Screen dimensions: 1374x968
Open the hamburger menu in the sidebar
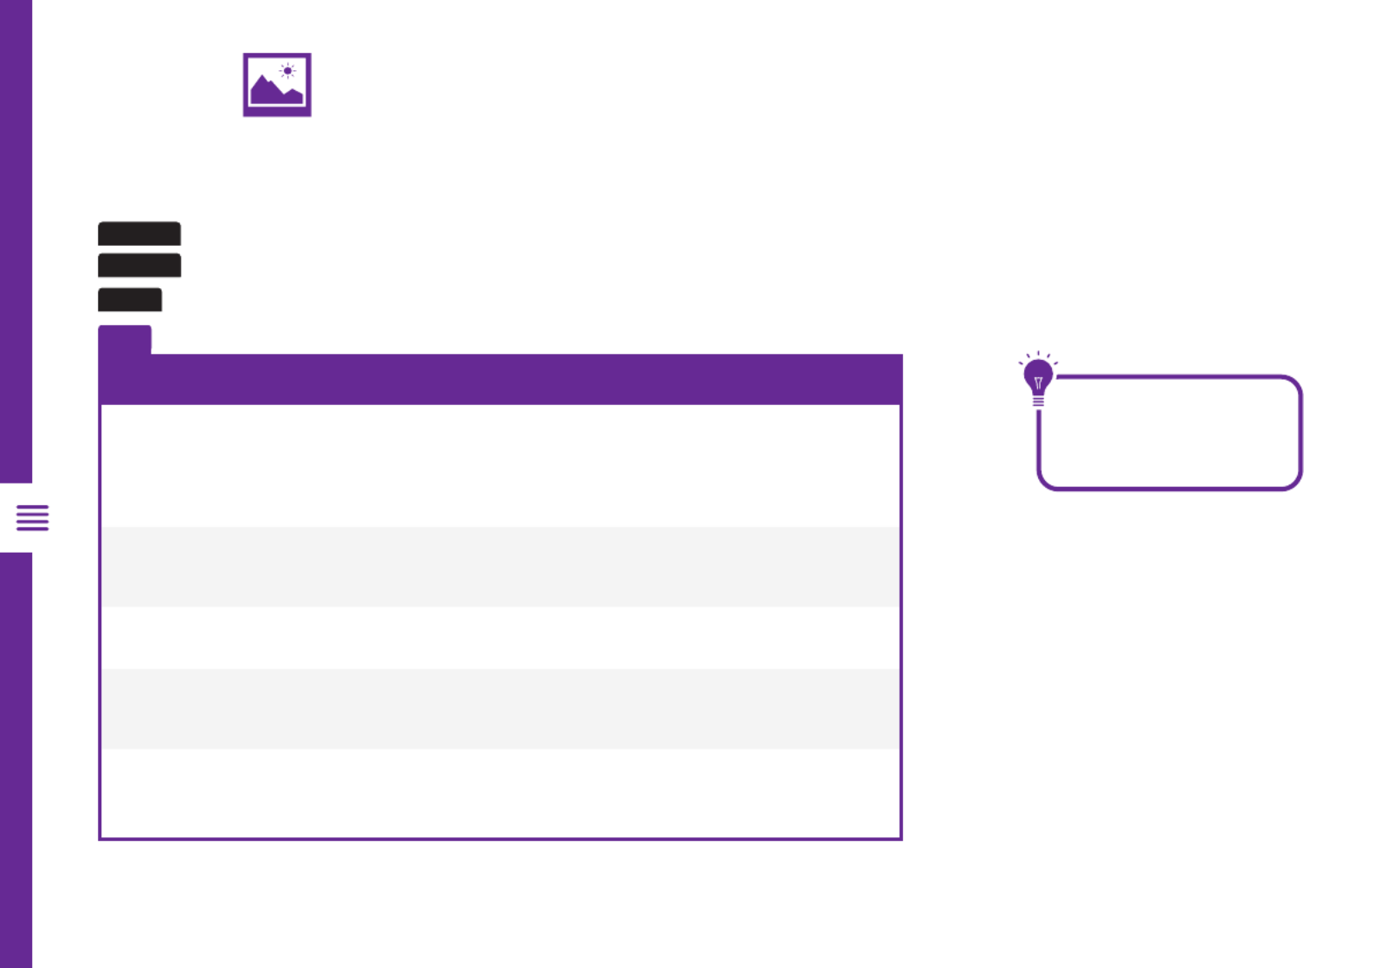coord(33,517)
